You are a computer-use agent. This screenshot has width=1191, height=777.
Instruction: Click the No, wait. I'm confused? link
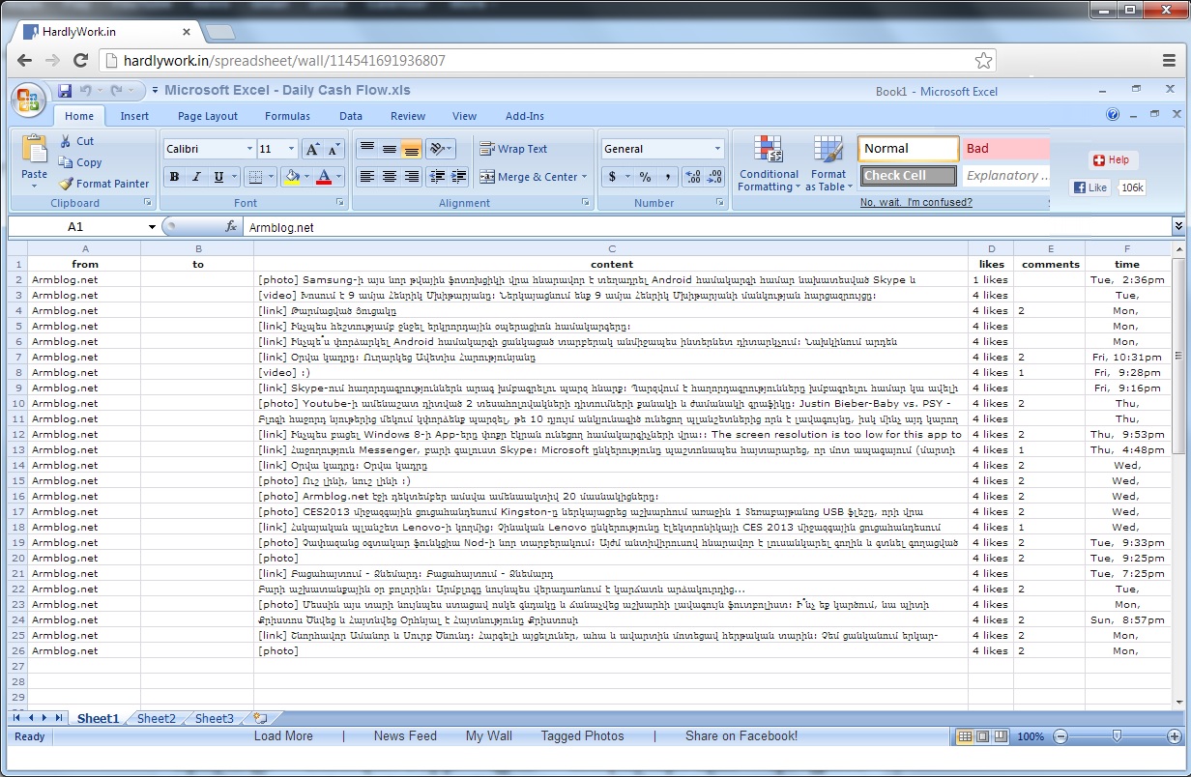(916, 203)
